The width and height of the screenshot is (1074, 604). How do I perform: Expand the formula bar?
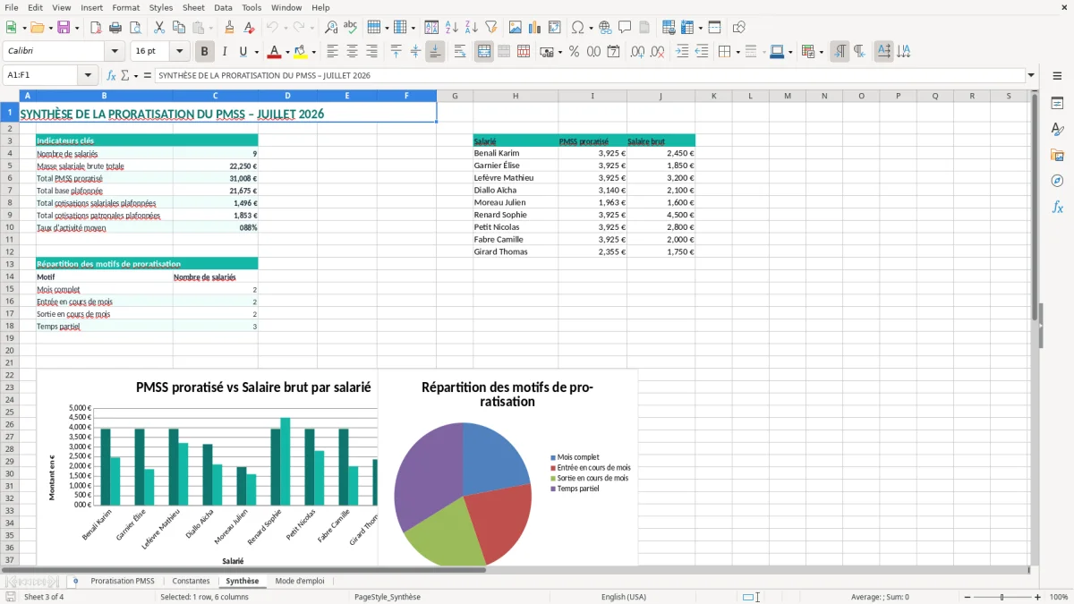click(1032, 76)
